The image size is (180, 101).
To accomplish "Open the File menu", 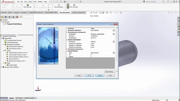I will coord(18,2).
